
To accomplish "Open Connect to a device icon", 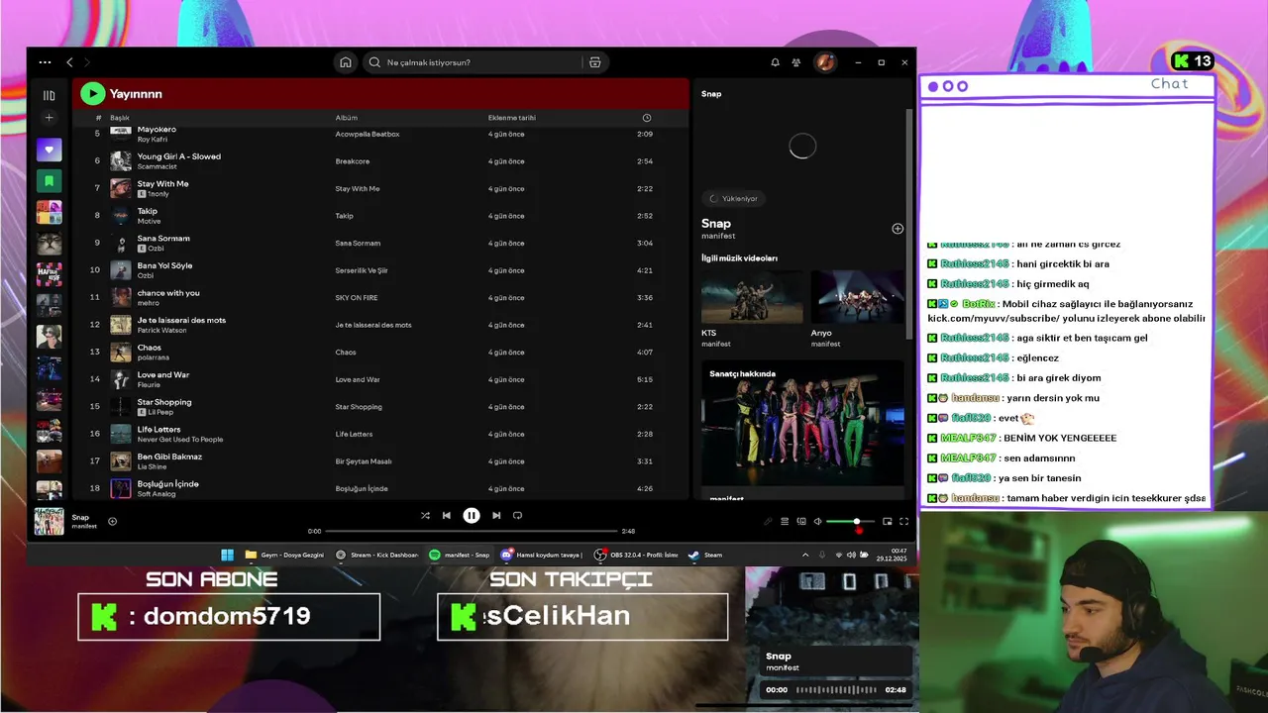I will pyautogui.click(x=801, y=521).
